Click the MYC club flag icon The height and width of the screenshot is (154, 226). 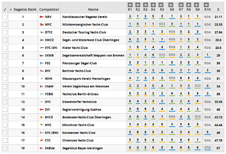tap(42, 125)
